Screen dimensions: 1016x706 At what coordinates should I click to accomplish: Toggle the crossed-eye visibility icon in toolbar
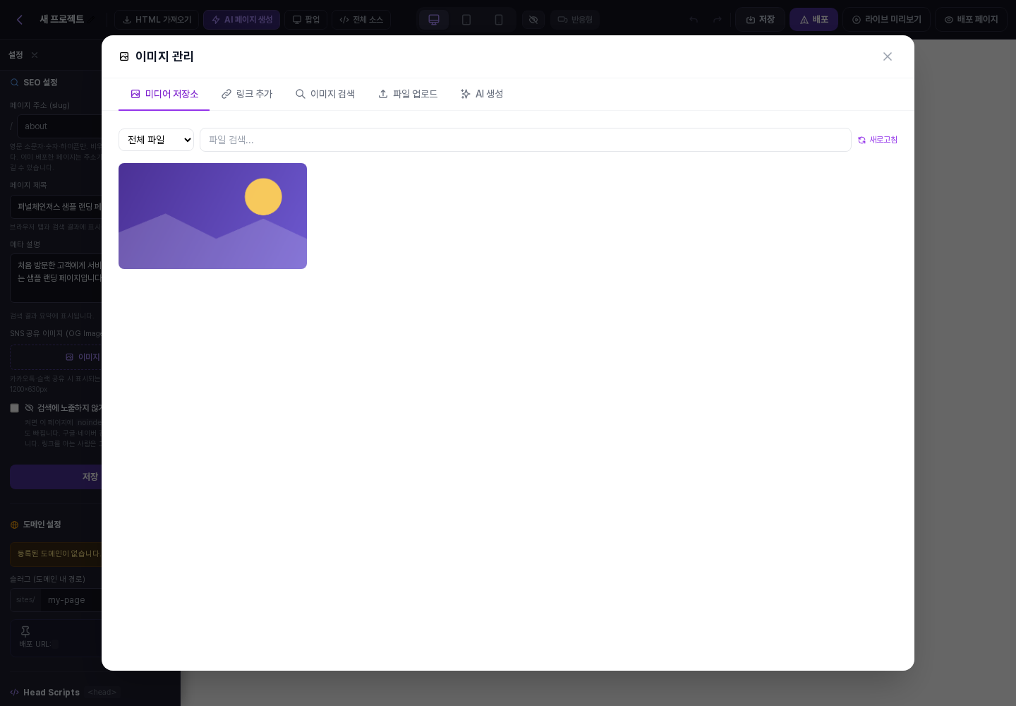(x=533, y=20)
